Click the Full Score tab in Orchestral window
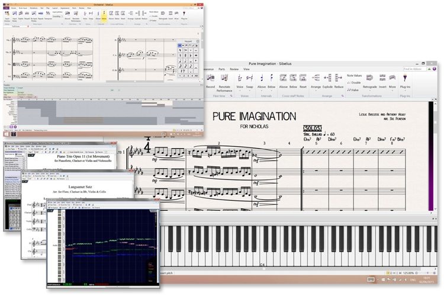 [x=16, y=26]
